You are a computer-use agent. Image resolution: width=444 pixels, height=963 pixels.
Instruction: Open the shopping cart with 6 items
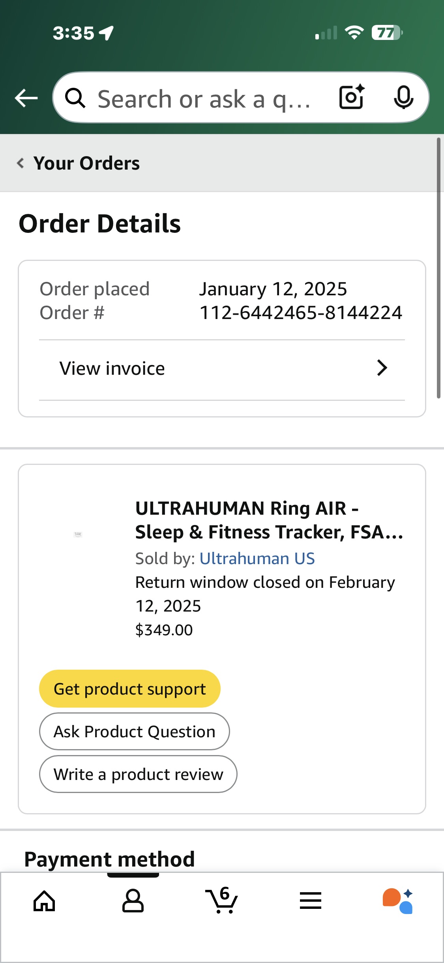(x=221, y=900)
